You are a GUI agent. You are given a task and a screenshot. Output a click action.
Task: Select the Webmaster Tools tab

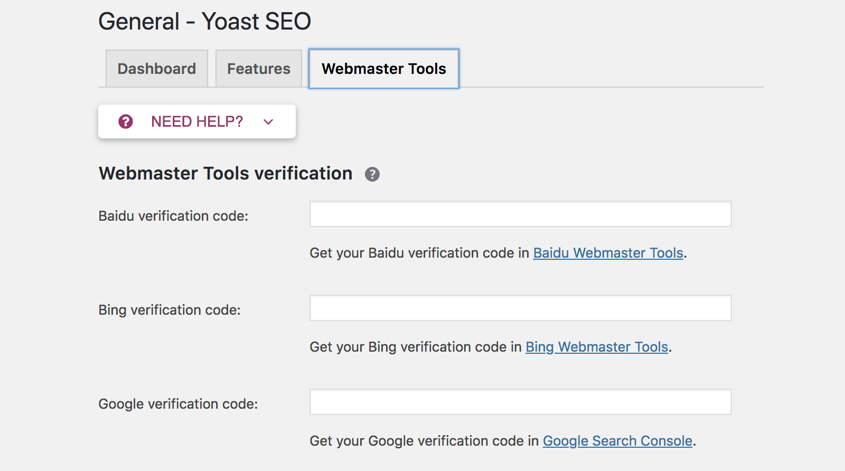pyautogui.click(x=384, y=69)
